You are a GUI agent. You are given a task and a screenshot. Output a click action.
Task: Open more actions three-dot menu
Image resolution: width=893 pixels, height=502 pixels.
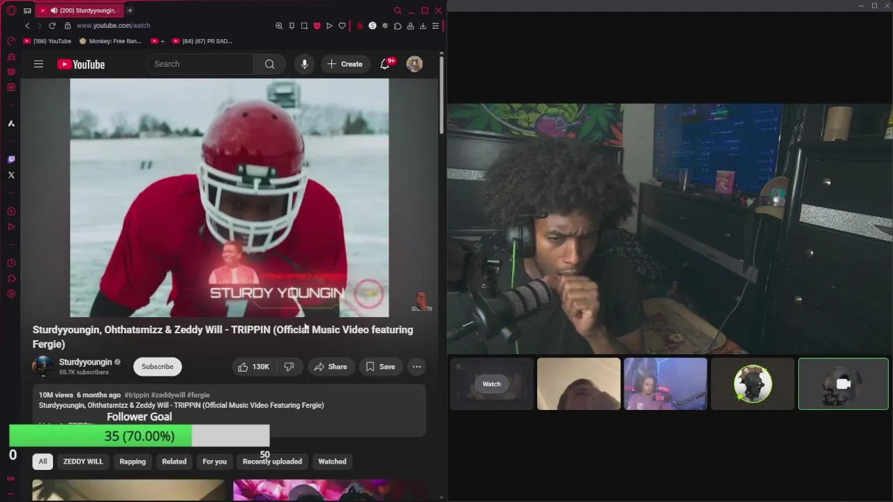417,367
